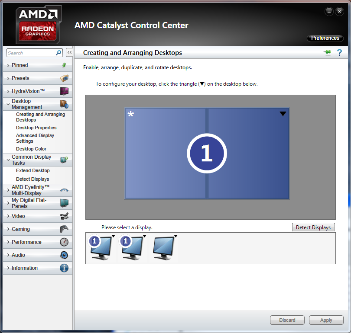351x333 pixels.
Task: Open dropdown arrow of third display
Action: coord(176,236)
